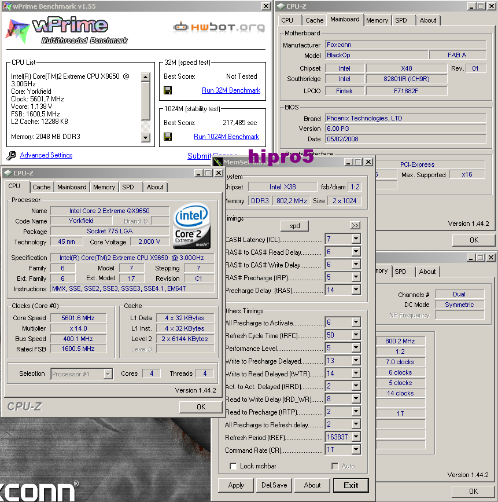Click the Core Speed 5601.6 MHz field
This screenshot has height=502, width=498.
(x=78, y=318)
